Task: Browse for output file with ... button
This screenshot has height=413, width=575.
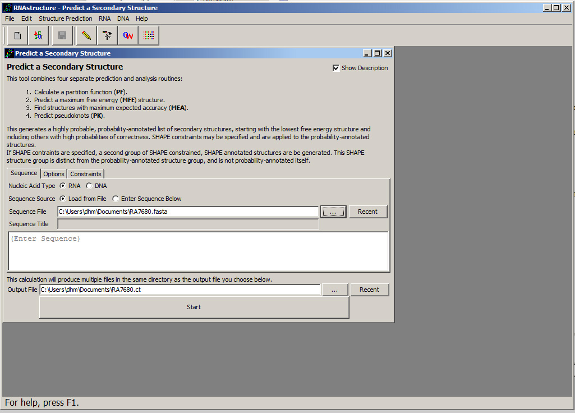Action: tap(334, 290)
